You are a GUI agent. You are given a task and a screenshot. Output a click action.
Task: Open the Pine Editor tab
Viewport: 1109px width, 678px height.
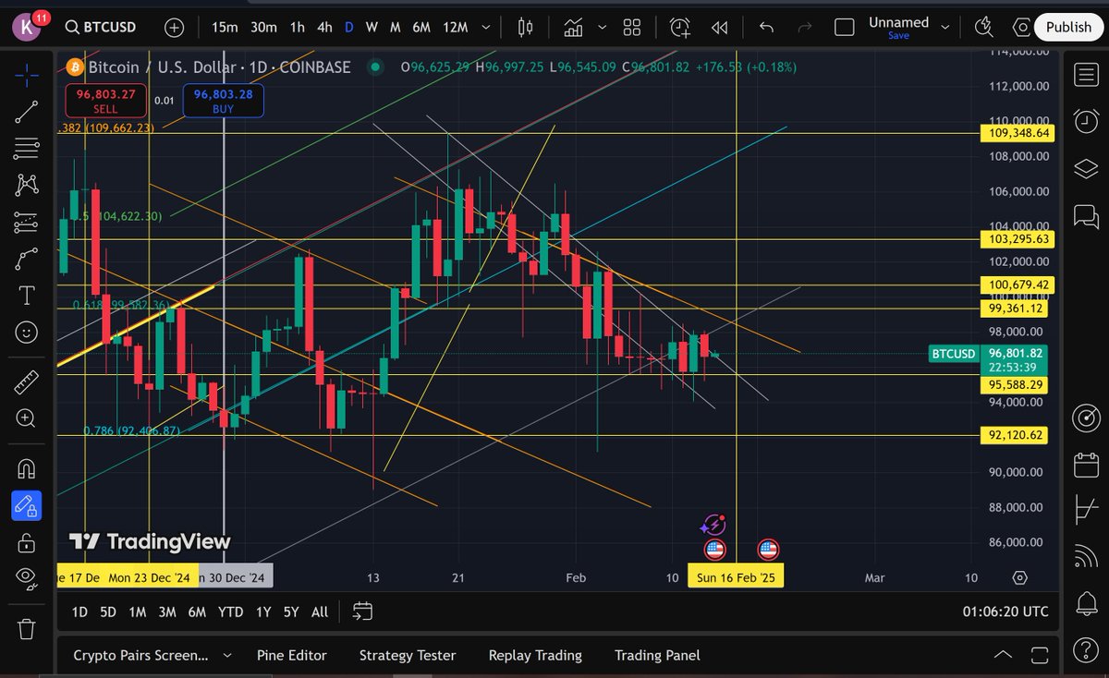click(292, 655)
